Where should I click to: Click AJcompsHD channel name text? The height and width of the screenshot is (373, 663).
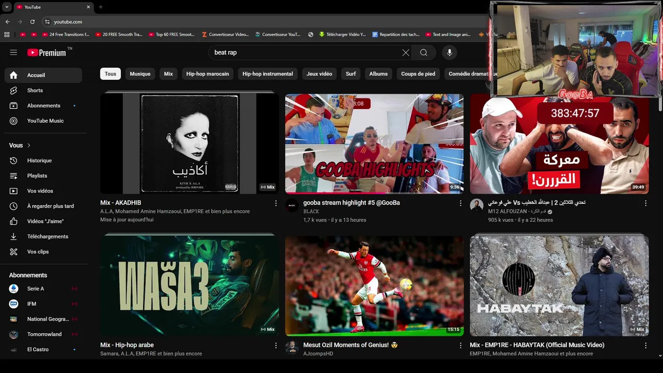point(318,353)
